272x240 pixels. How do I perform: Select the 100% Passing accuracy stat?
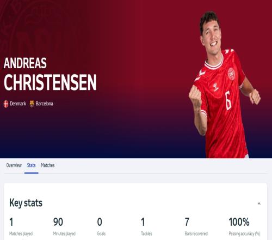tap(244, 226)
